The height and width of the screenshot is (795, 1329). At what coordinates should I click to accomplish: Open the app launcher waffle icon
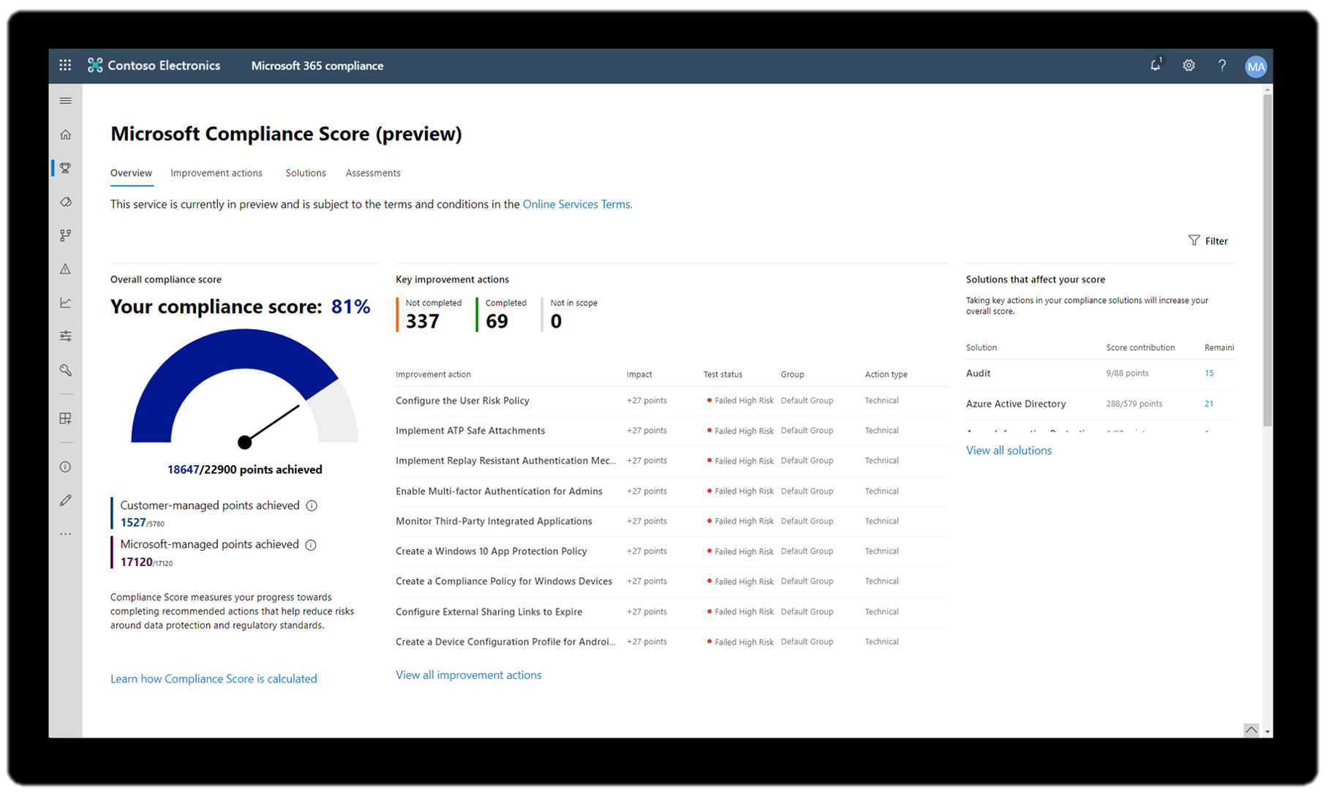tap(65, 65)
